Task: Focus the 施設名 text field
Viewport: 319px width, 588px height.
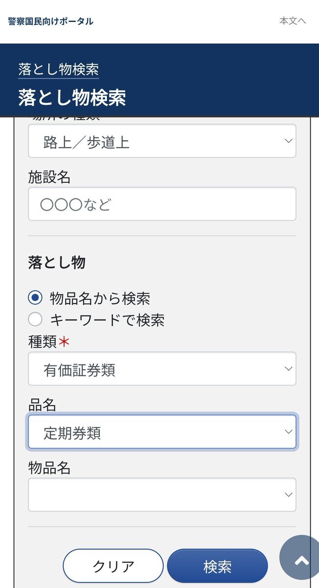Action: click(x=162, y=204)
